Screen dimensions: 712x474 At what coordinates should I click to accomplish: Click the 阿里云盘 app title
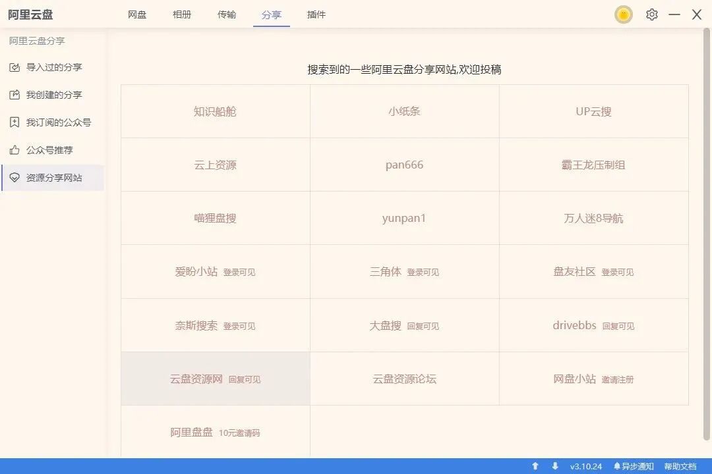click(30, 14)
